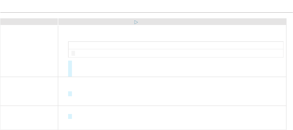Click the top row of the inner bordered box
Viewport: 293px width, 130px height.
coord(176,45)
